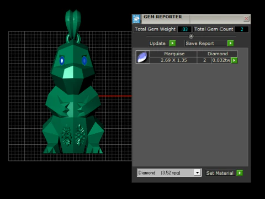Click the Update button label

[x=158, y=44]
